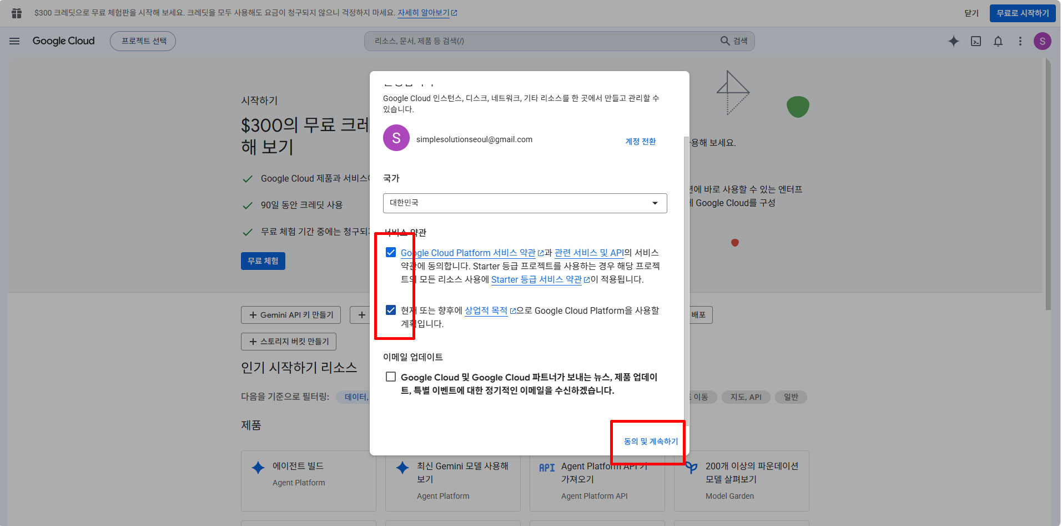Screen dimensions: 1062x526
Task: Click the search magnifier 검색 button
Action: [x=734, y=41]
